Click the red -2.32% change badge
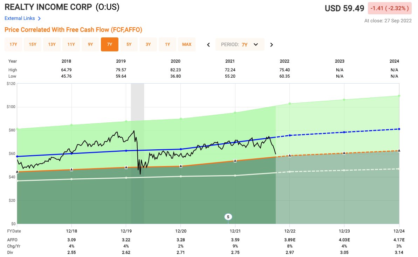This screenshot has width=418, height=257. click(x=389, y=8)
